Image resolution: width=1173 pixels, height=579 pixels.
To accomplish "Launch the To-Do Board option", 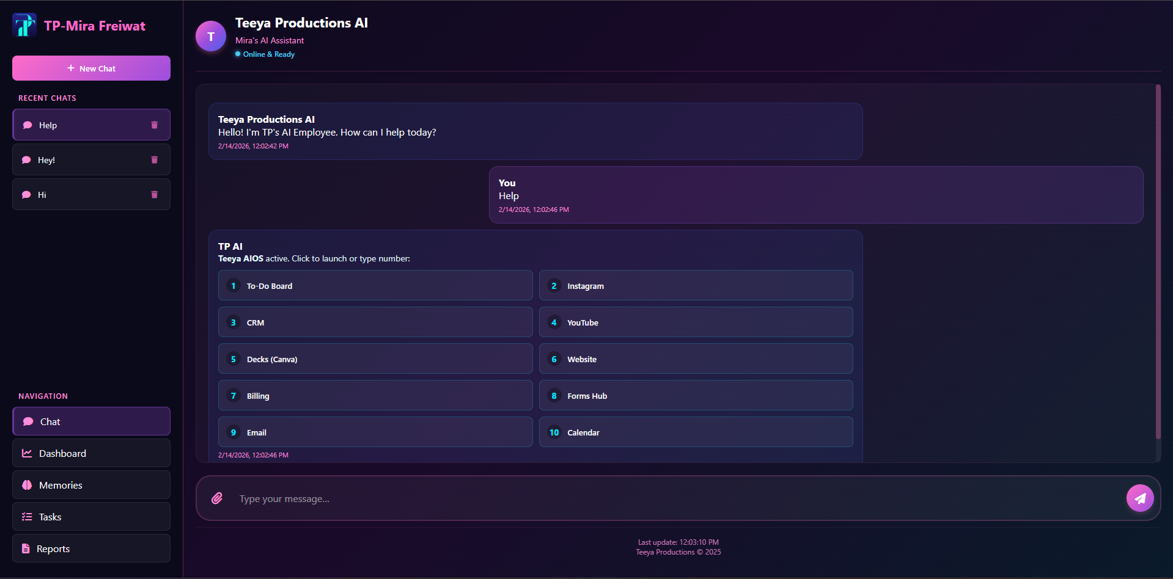I will click(375, 286).
